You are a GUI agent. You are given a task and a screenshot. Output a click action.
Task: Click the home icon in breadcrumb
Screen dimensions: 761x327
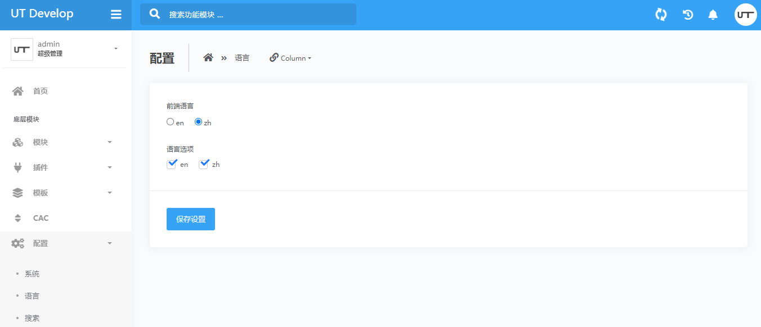pyautogui.click(x=208, y=57)
